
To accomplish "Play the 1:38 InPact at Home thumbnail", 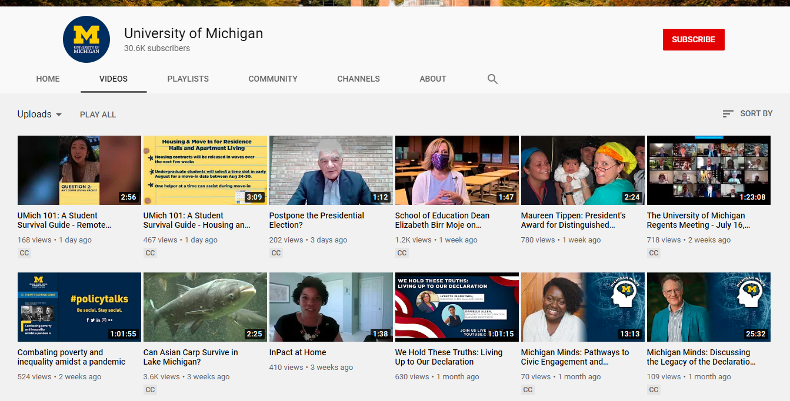I will [x=331, y=307].
